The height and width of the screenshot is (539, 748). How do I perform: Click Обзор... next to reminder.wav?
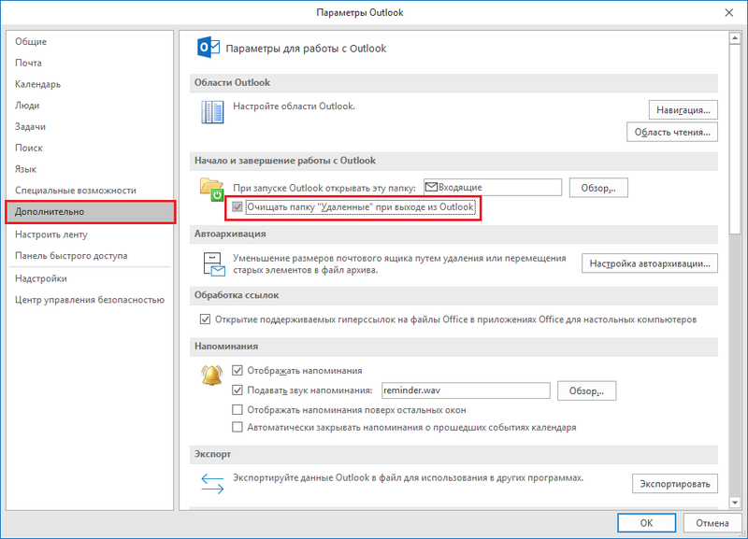click(586, 390)
